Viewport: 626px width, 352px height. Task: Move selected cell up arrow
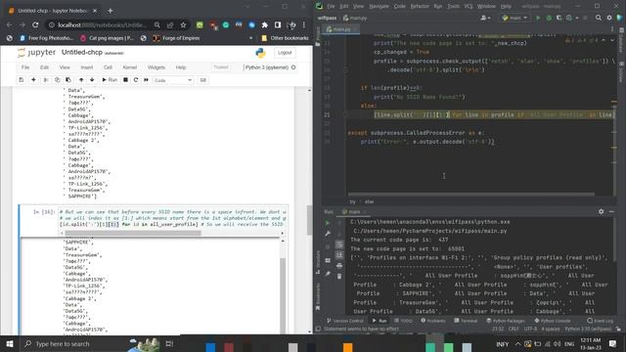click(81, 80)
